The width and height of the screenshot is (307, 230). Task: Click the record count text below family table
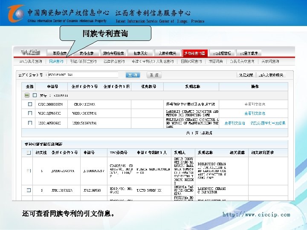(x=199, y=133)
